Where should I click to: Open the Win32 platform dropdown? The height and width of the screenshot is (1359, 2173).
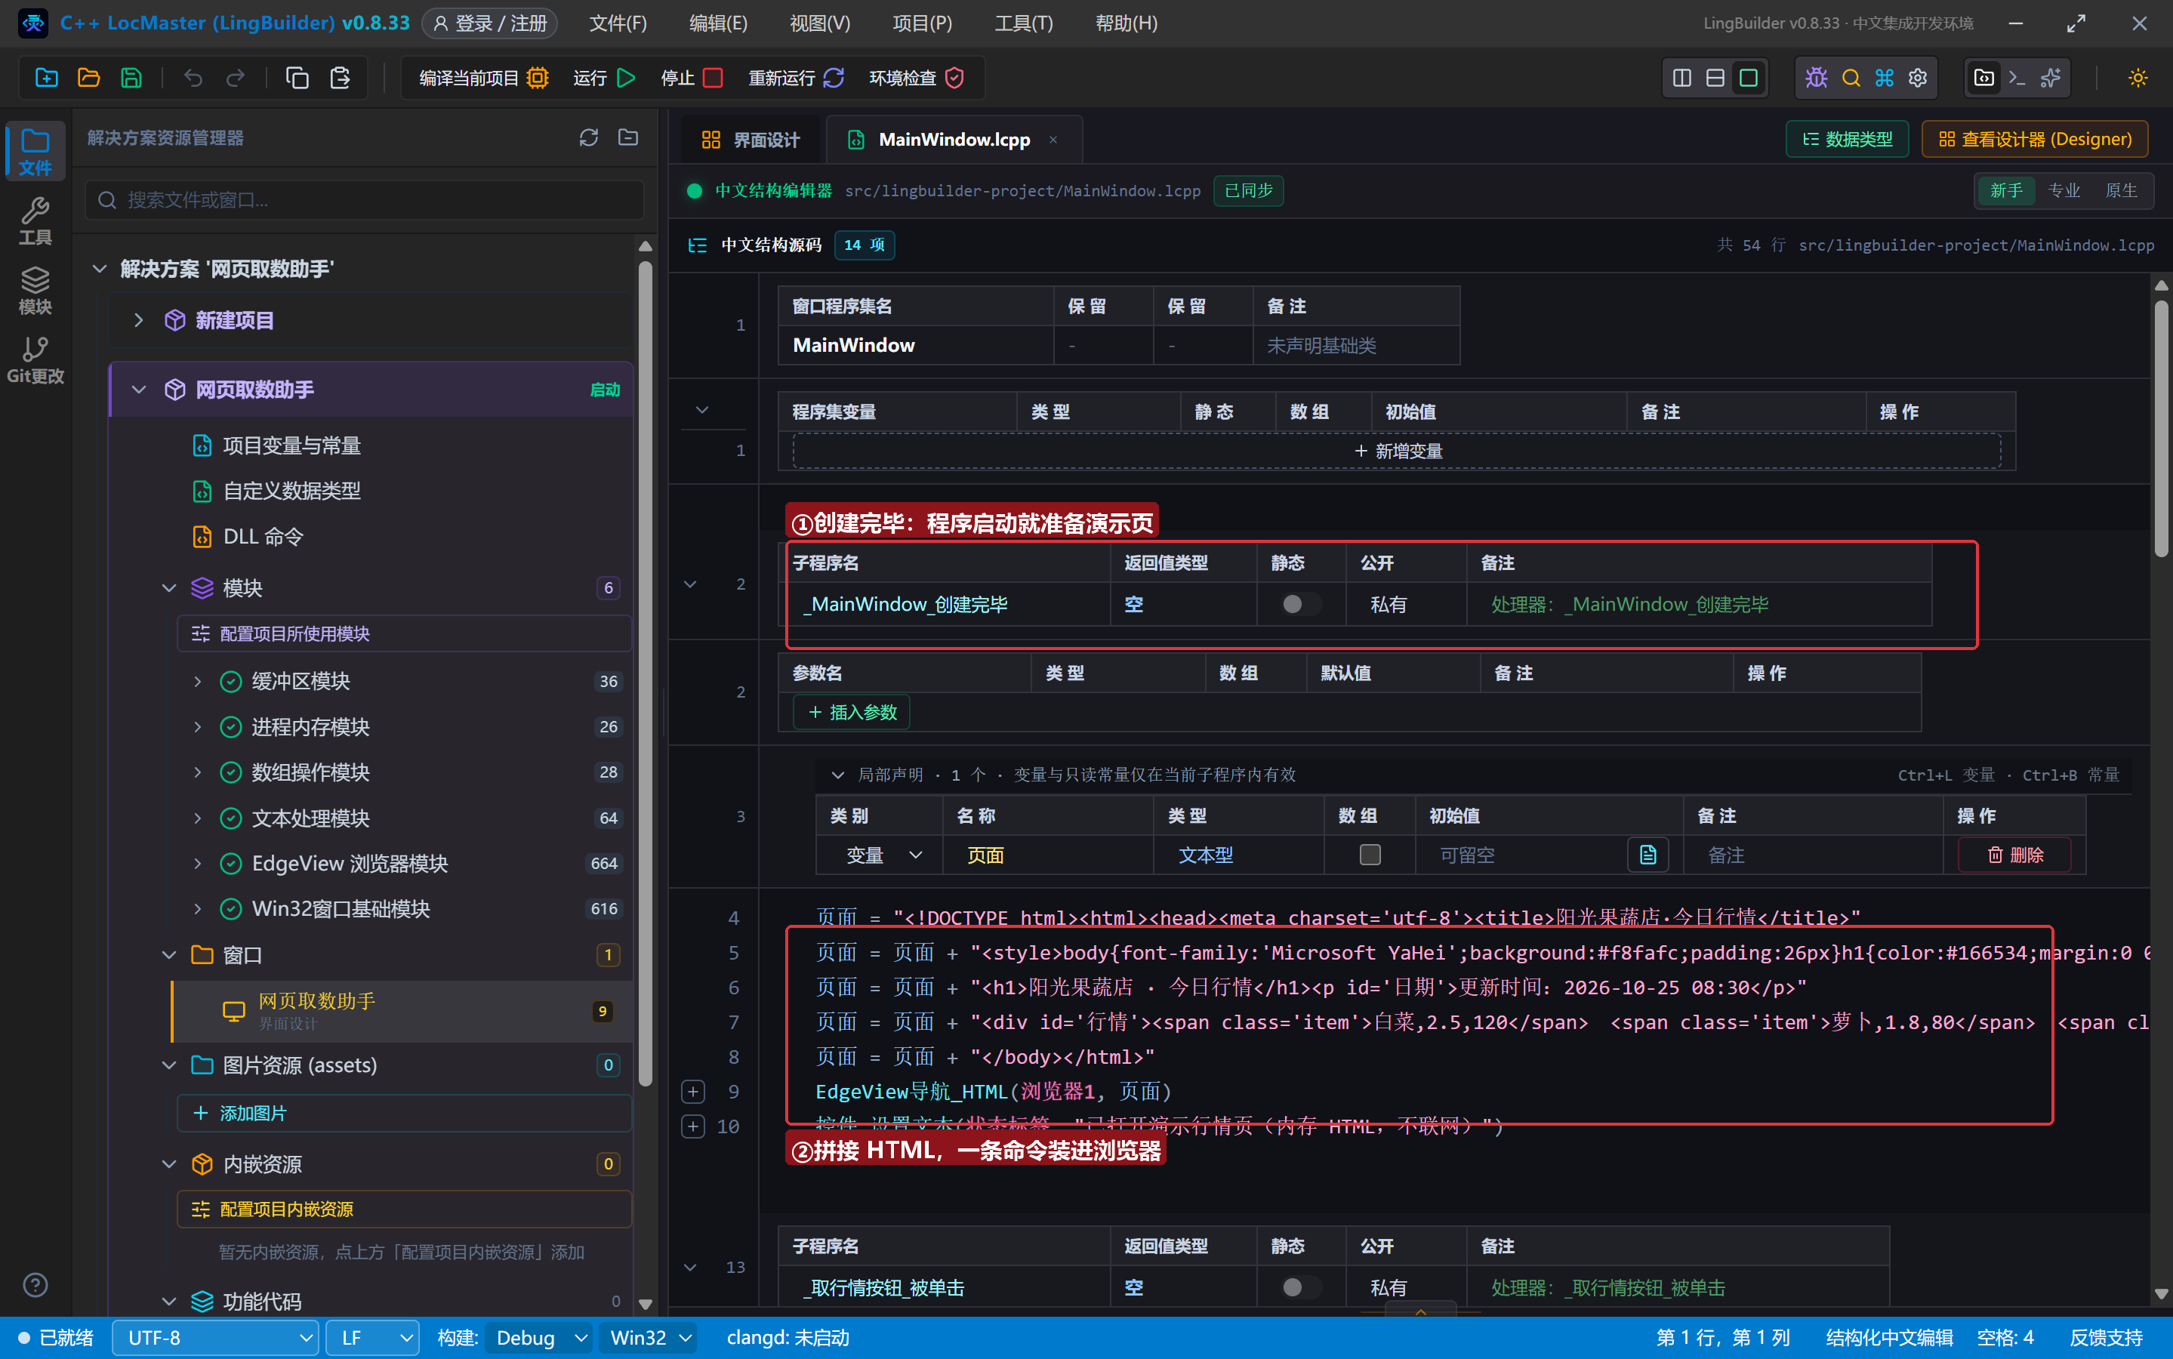pos(649,1337)
